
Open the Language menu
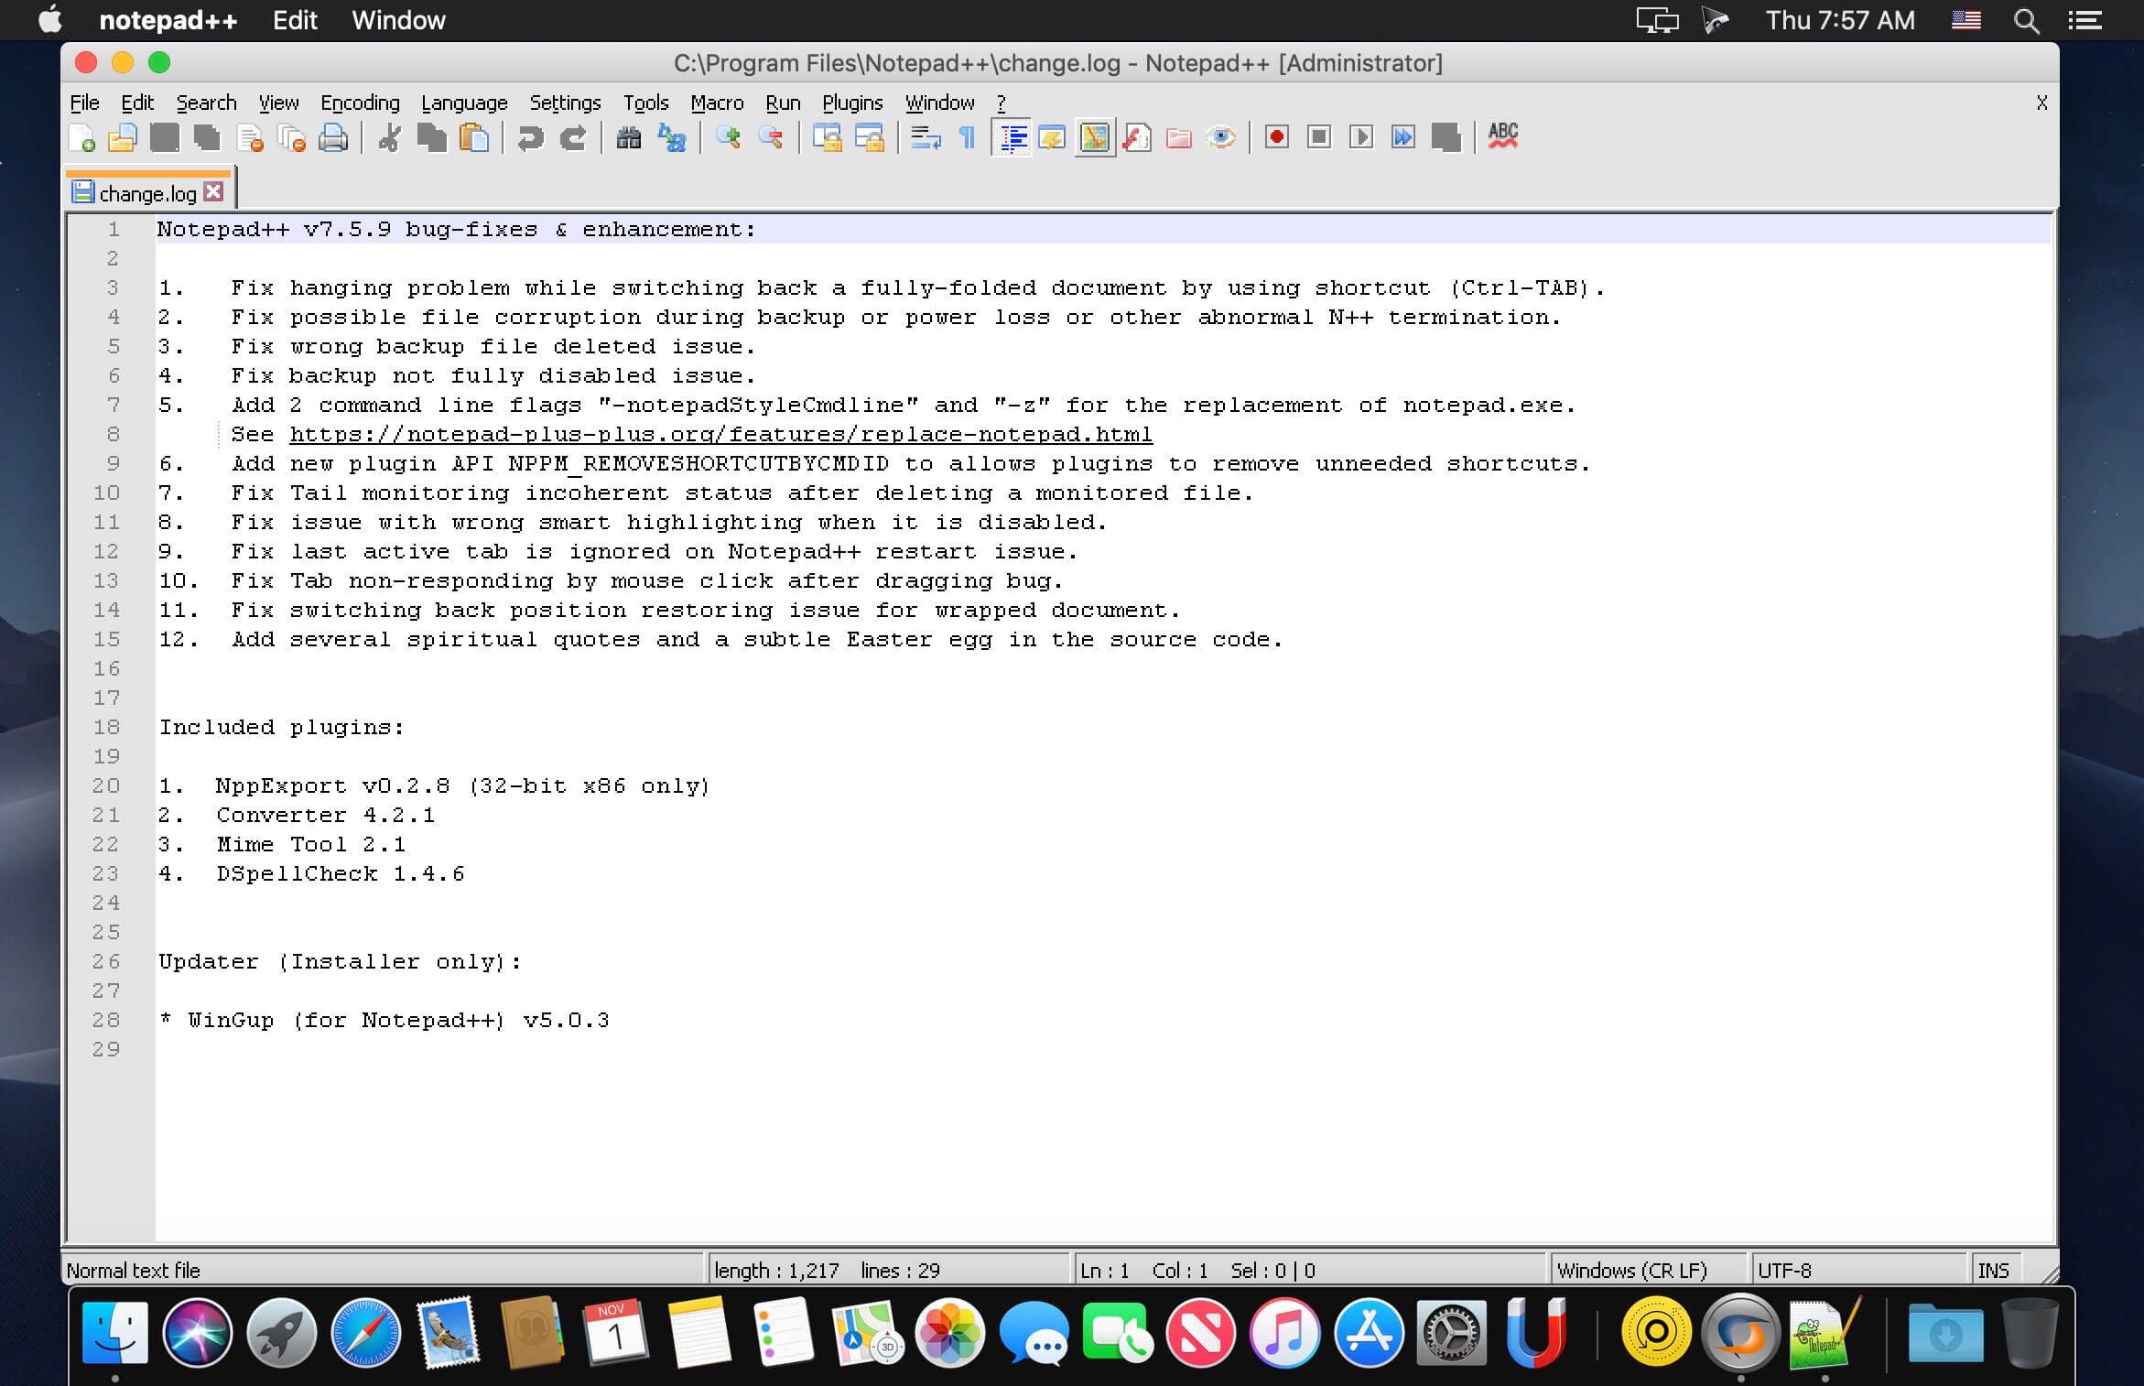pyautogui.click(x=463, y=103)
